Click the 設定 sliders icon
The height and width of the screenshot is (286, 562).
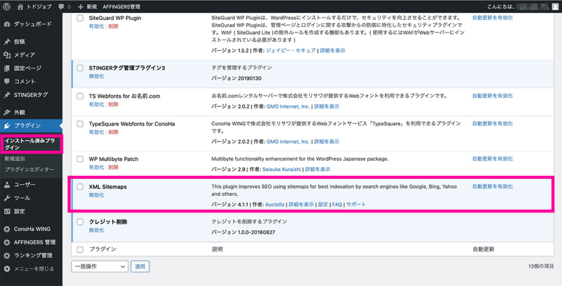tap(7, 211)
